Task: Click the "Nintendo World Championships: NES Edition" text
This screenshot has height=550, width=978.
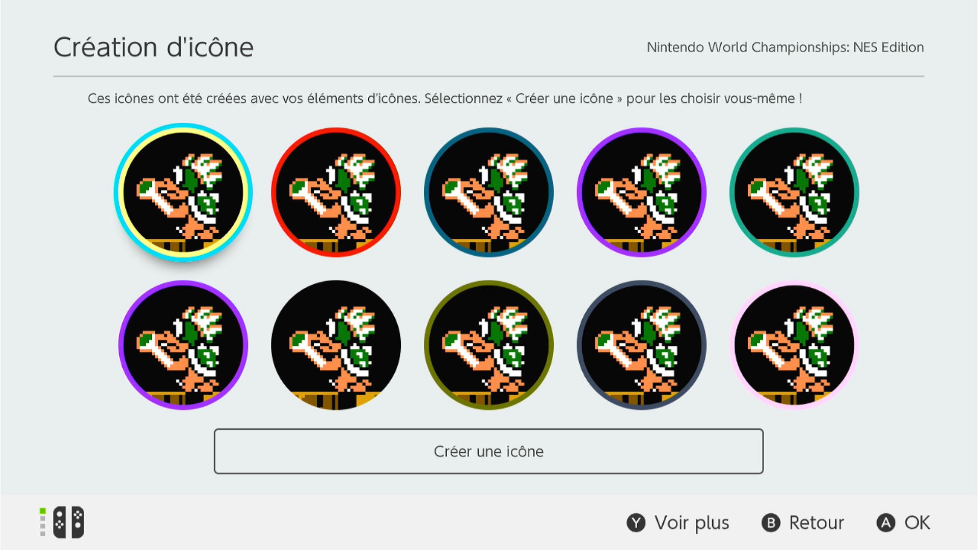Action: pyautogui.click(x=785, y=47)
